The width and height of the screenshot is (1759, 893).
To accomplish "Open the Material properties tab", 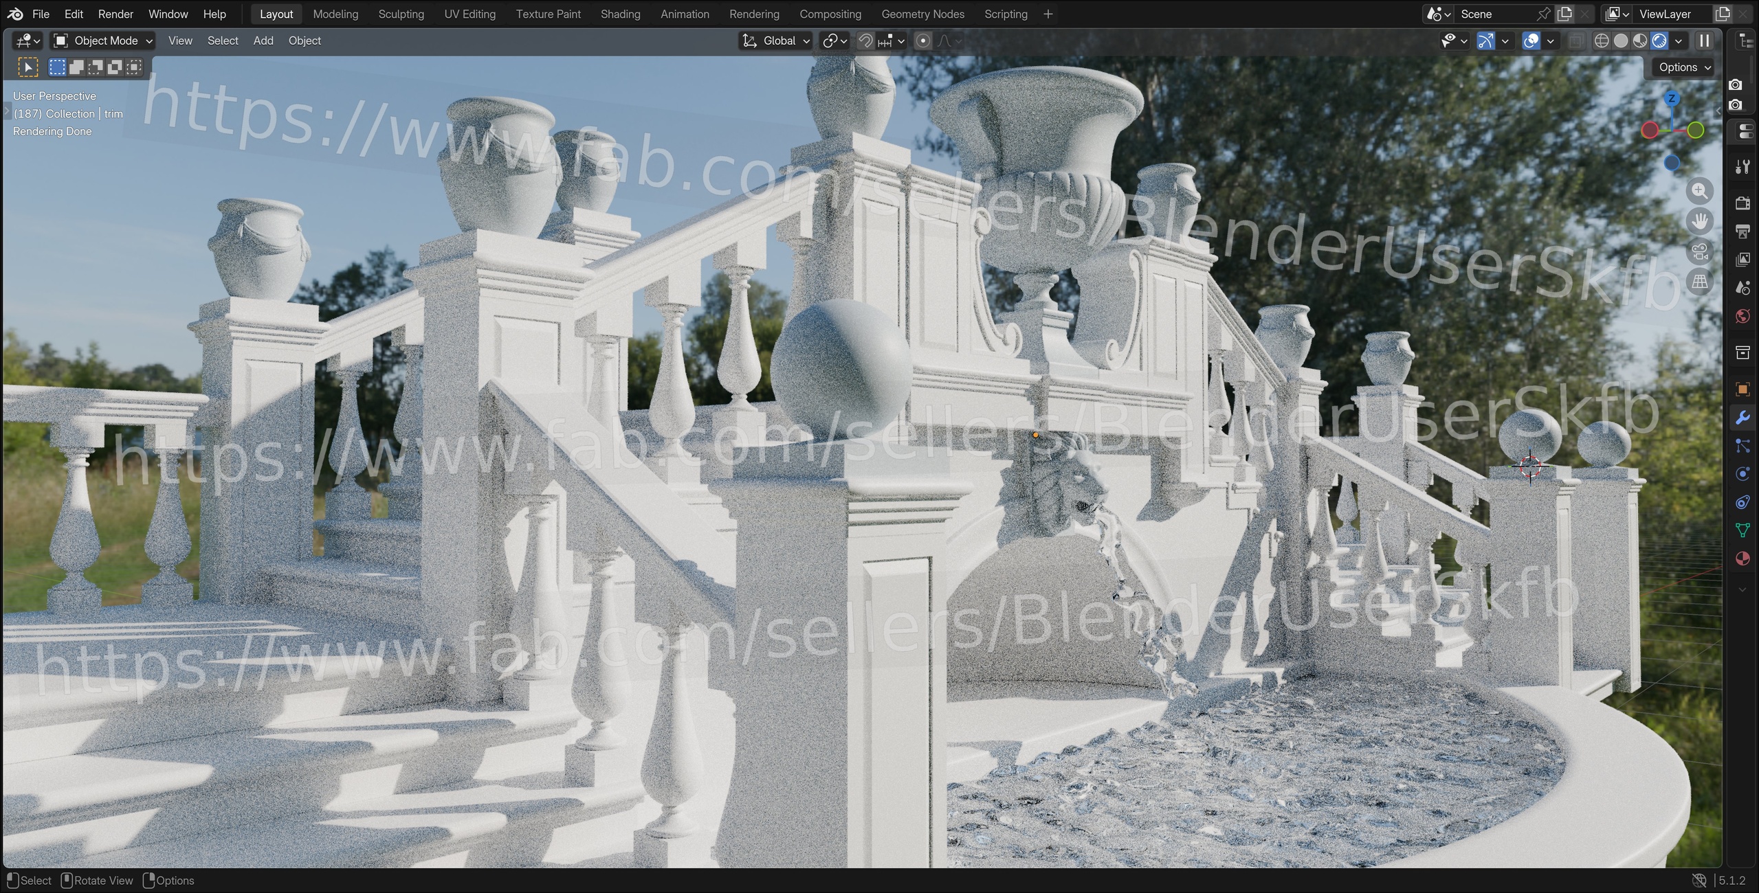I will tap(1742, 558).
